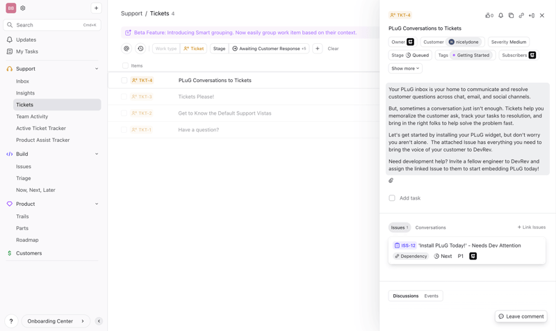556x331 pixels.
Task: Click the +0 icon in ticket header
Action: [532, 15]
